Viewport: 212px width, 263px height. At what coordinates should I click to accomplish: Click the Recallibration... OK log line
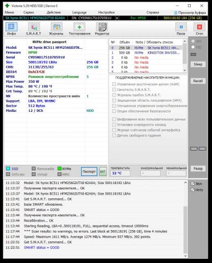[39, 221]
